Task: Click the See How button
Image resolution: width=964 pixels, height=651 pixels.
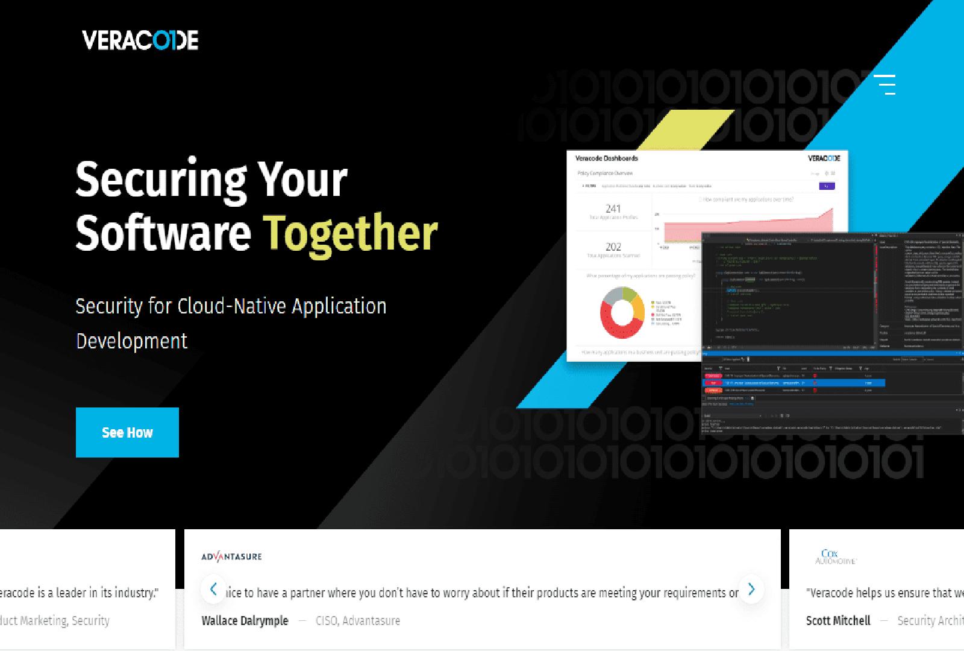Action: click(127, 432)
